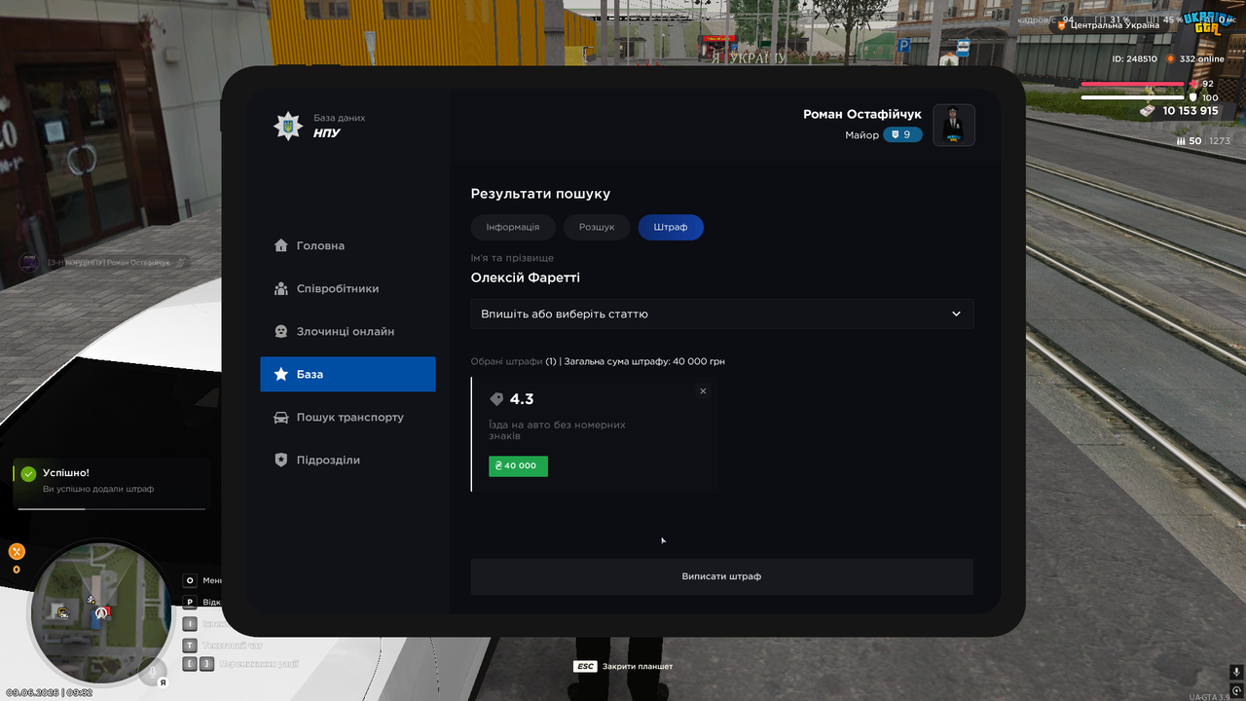1246x701 pixels.
Task: Open the Злочинці онлайн menu section
Action: tap(348, 331)
